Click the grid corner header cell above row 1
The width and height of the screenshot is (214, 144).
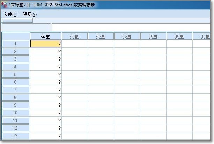(x=16, y=36)
